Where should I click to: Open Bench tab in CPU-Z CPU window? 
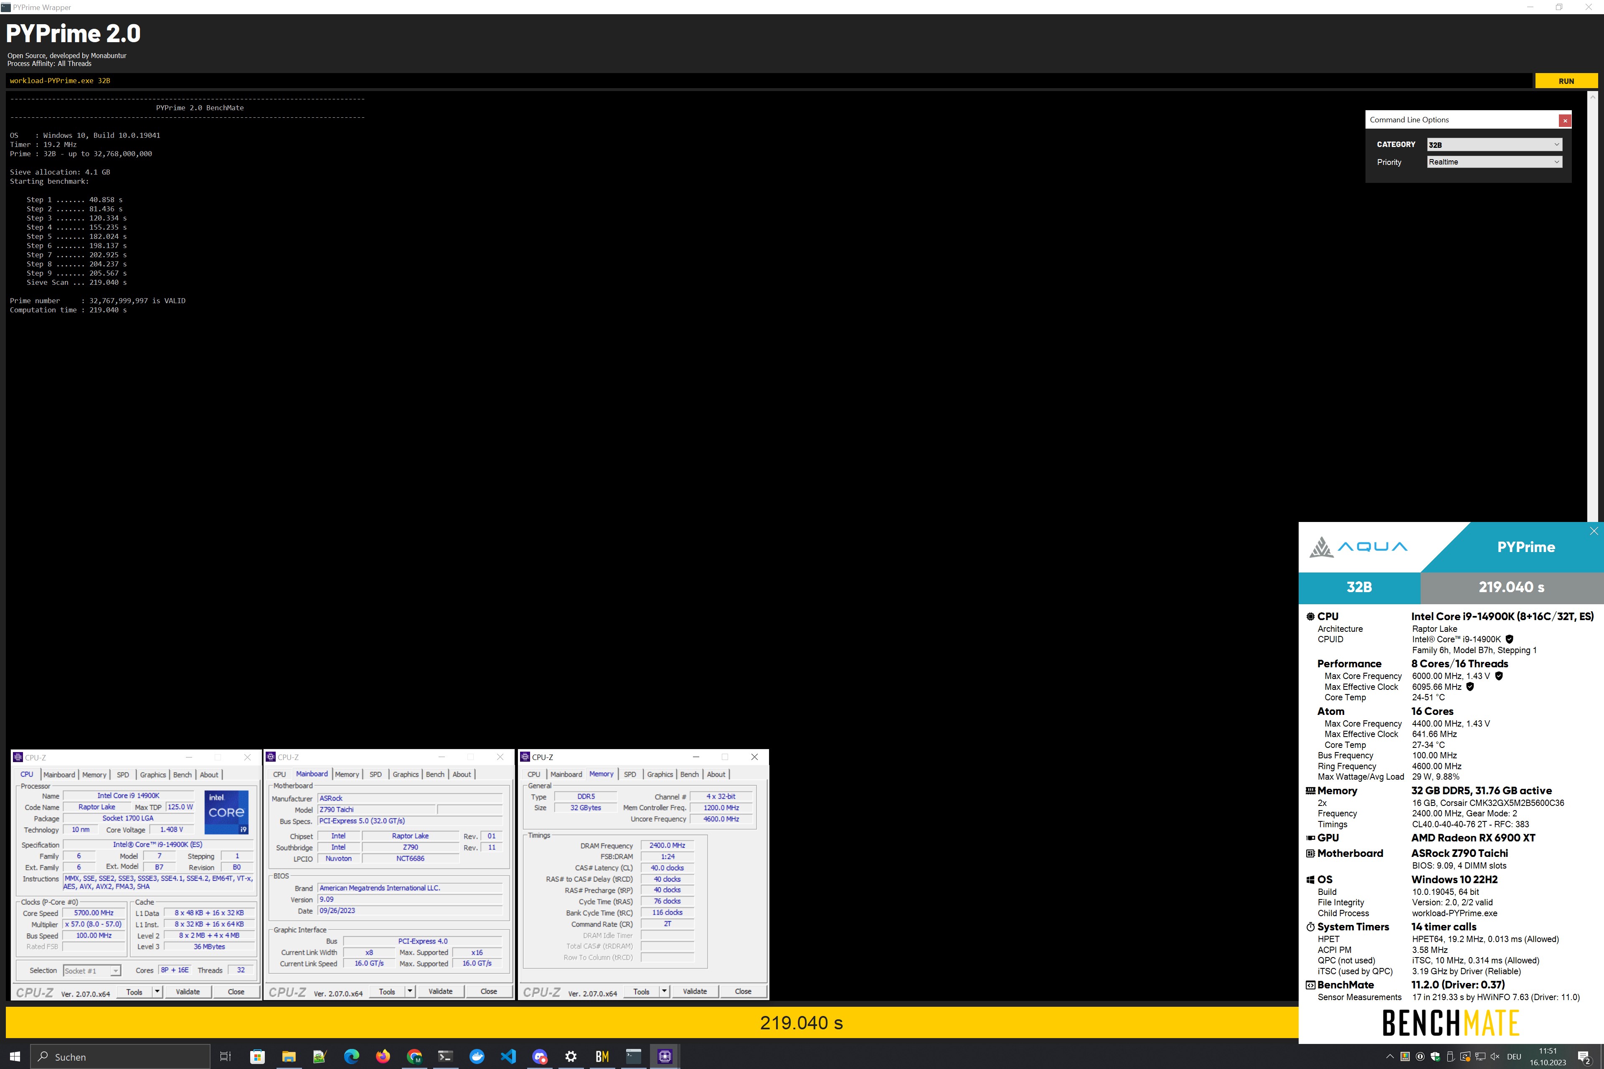(182, 775)
